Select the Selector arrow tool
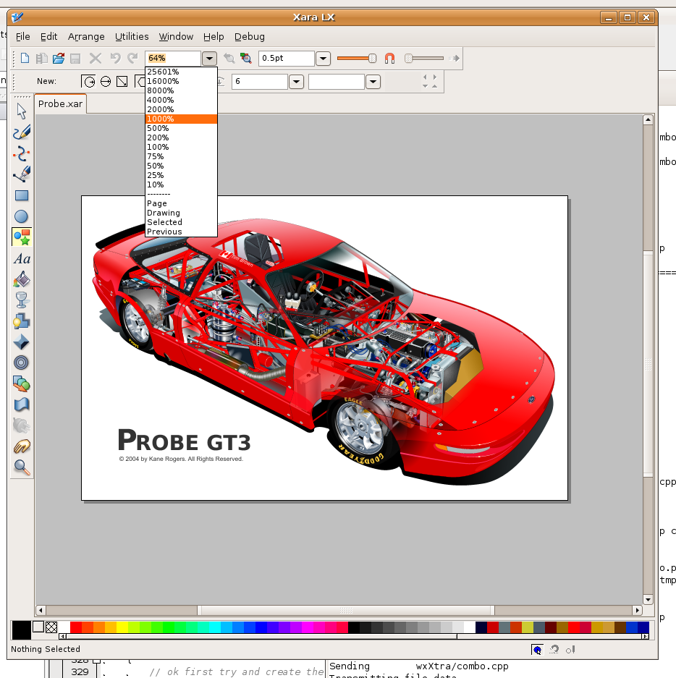Image resolution: width=676 pixels, height=678 pixels. (x=21, y=111)
